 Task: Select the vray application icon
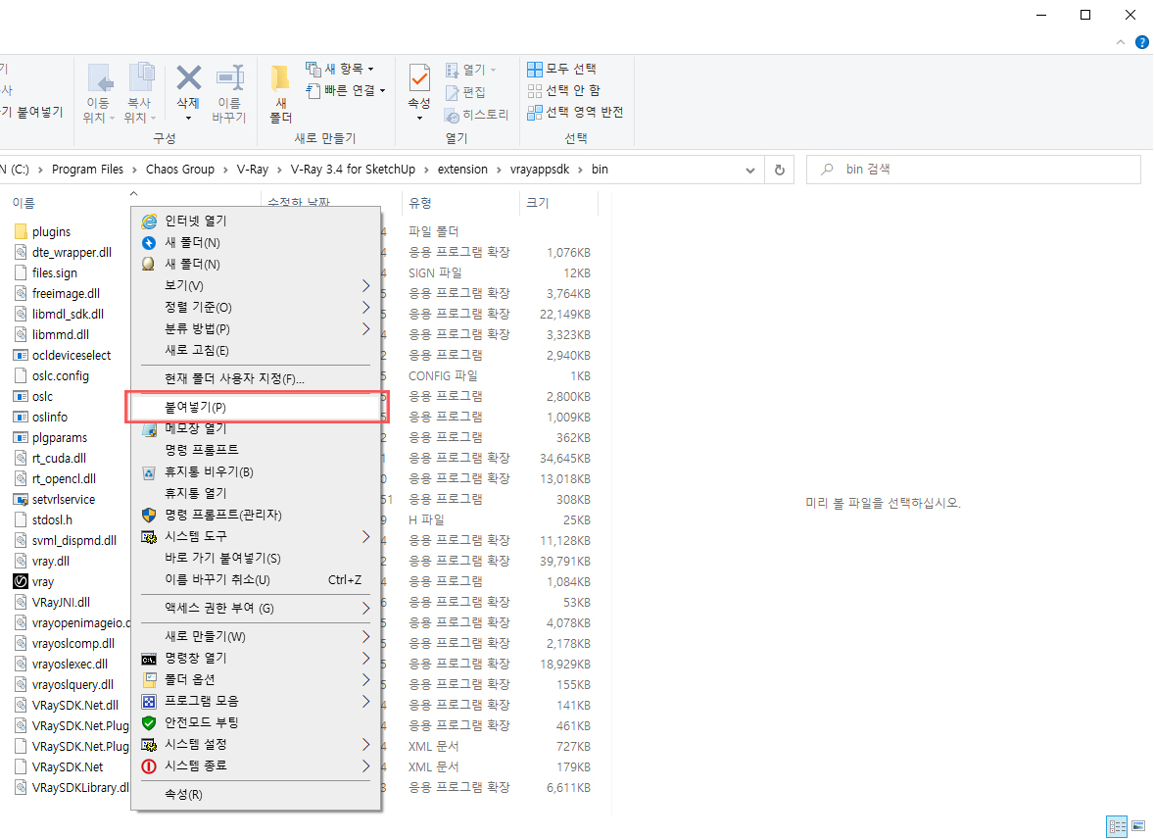(21, 581)
